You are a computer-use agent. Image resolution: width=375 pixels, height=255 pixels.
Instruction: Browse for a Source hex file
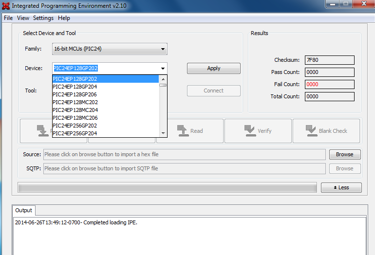345,154
